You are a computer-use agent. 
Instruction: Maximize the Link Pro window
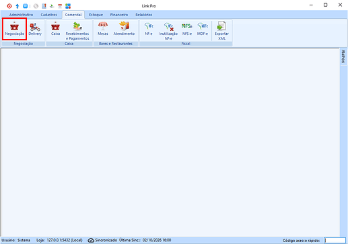point(326,5)
